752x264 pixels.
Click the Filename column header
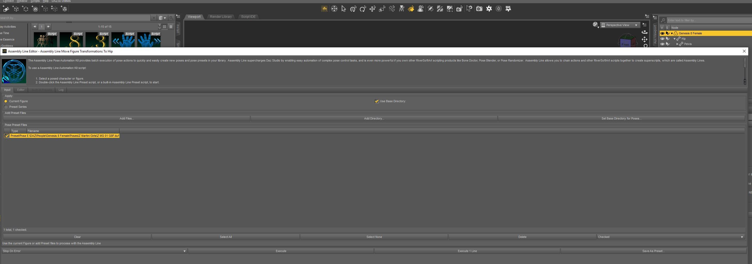point(73,131)
